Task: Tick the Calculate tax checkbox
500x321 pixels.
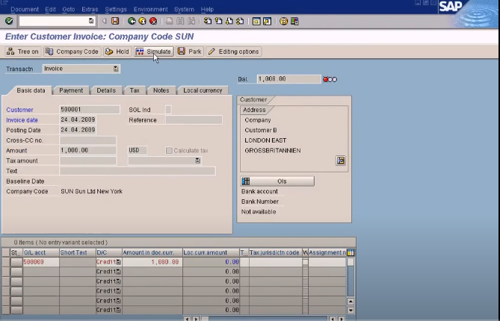Action: (x=169, y=150)
